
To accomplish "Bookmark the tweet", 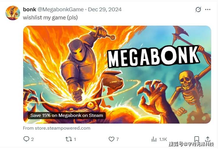I will [196, 139].
